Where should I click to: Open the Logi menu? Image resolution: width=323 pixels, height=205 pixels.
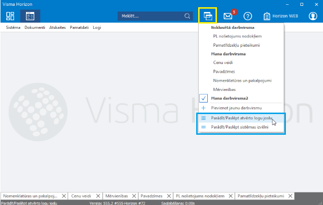(97, 27)
